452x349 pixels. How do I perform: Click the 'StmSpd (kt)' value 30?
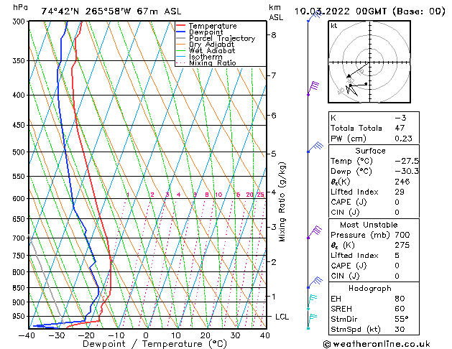point(400,329)
